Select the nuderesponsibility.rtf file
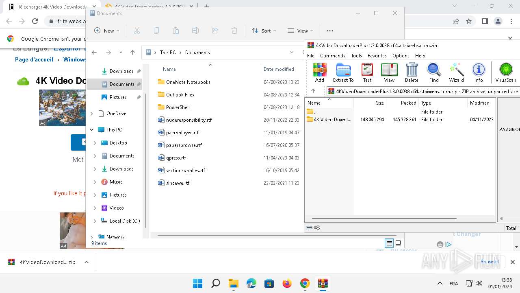520x293 pixels. click(188, 120)
